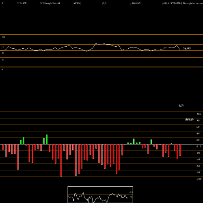Click the stock code 506260 in header
203x203 pixels.
[136, 3]
